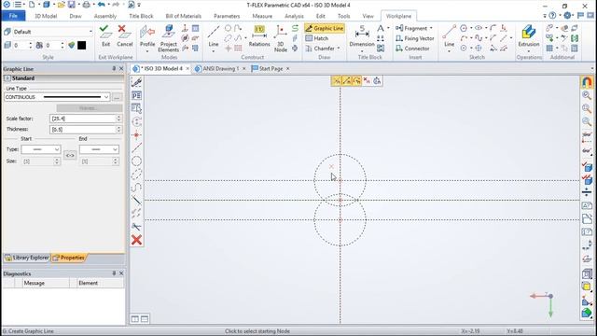Activate the Graphic Line tool
This screenshot has height=336, width=597.
pos(325,28)
